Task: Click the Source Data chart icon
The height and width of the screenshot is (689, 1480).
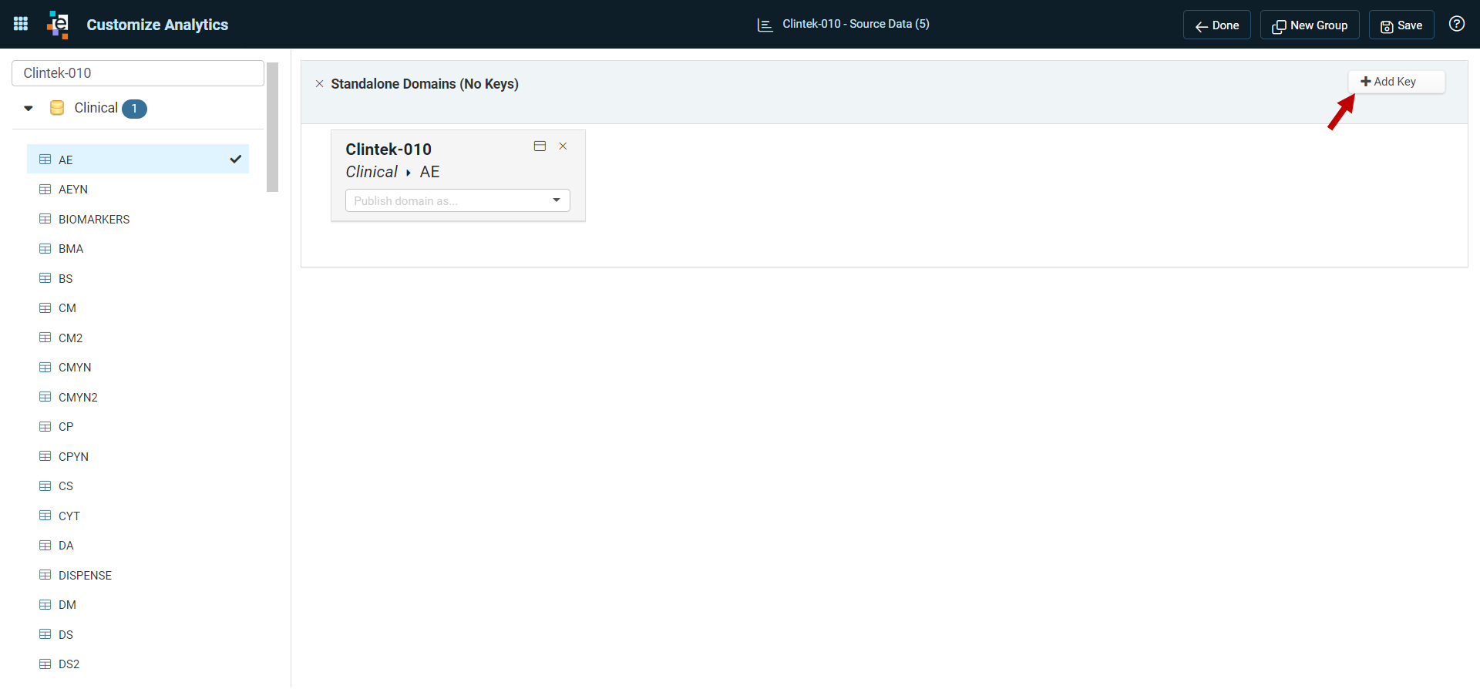Action: tap(765, 25)
